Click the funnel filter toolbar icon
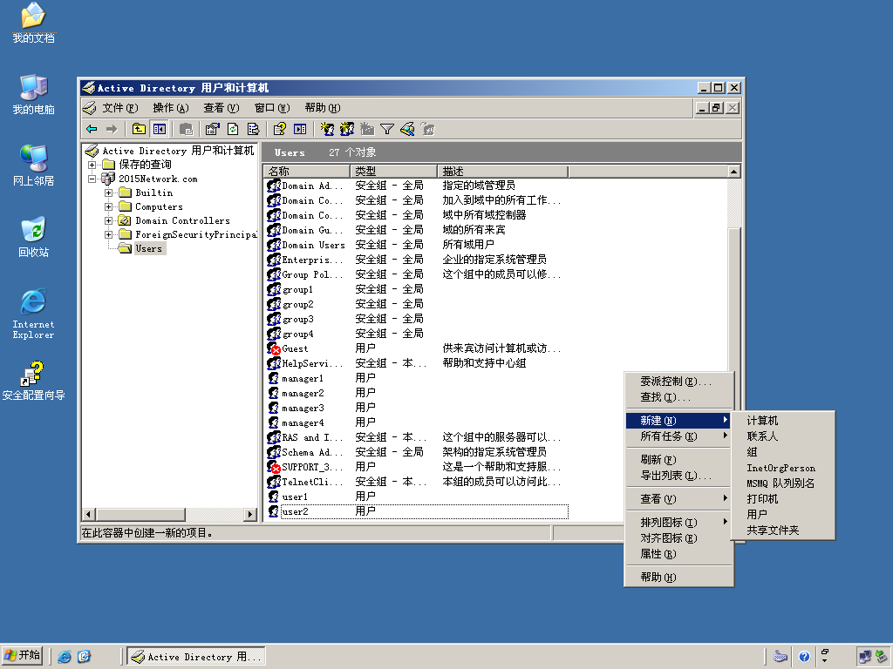The width and height of the screenshot is (893, 669). pos(387,129)
